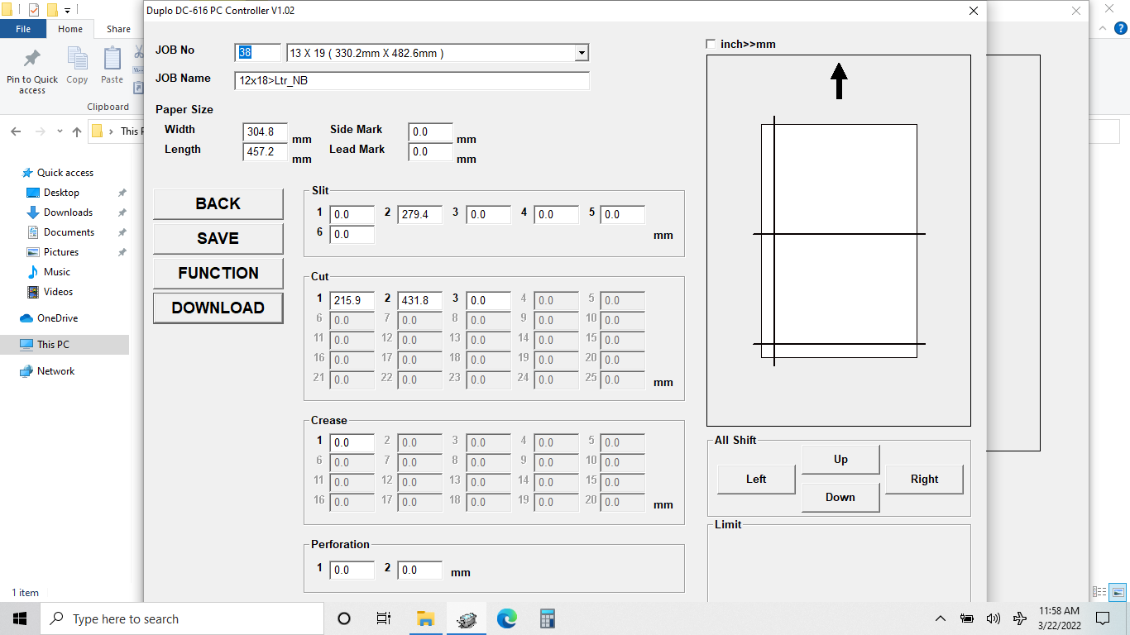Click the Paper Size Width field
The image size is (1130, 635).
point(266,131)
